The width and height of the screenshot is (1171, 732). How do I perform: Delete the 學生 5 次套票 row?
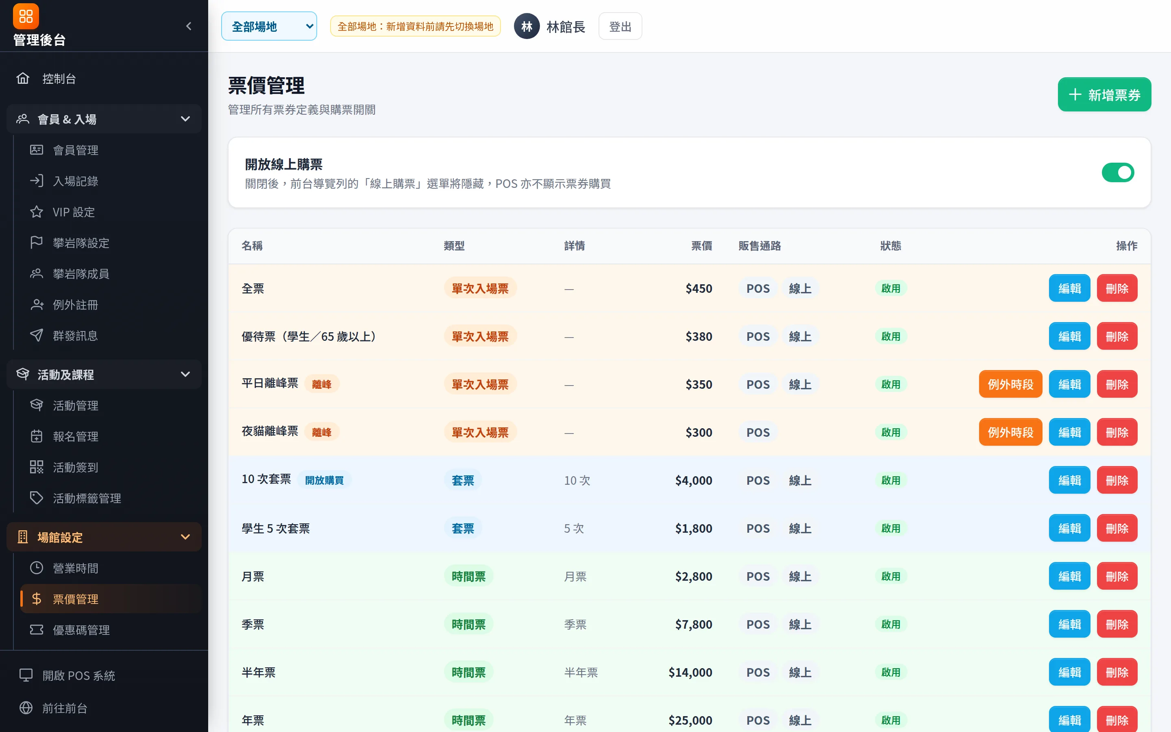click(x=1117, y=528)
